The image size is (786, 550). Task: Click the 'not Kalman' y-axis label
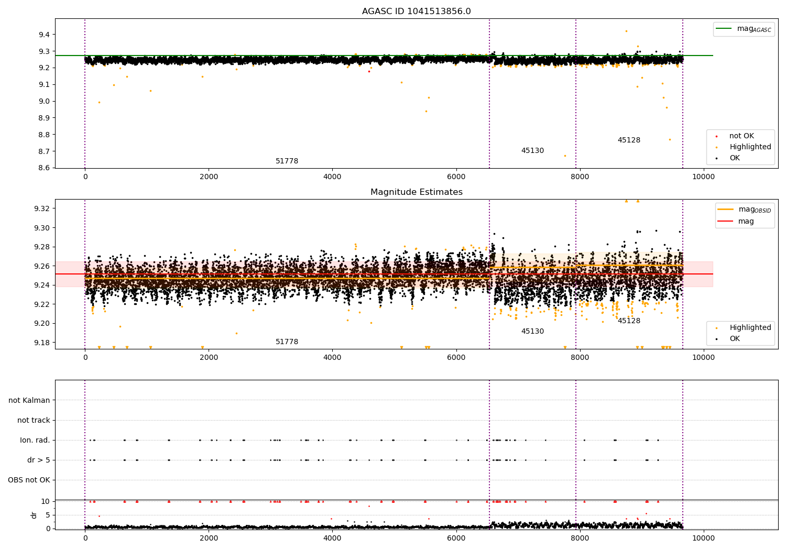tap(29, 401)
